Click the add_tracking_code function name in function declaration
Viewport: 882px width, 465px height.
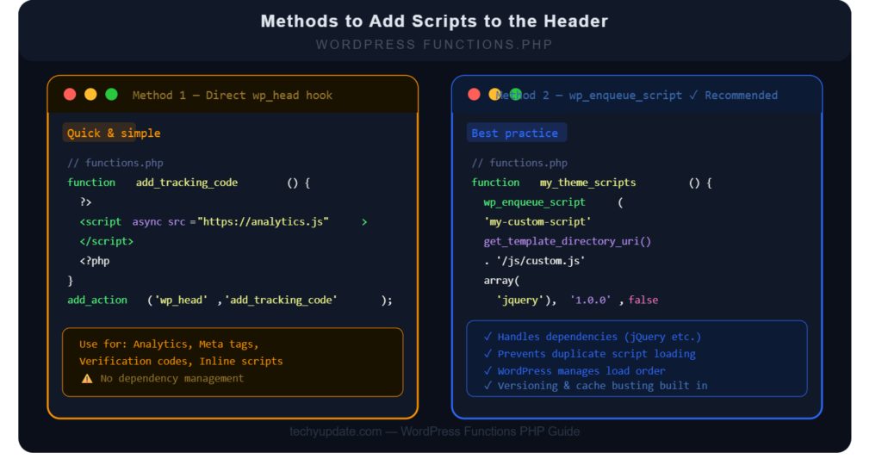pos(187,183)
